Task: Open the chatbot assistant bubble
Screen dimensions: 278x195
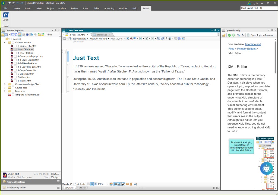Action: [x=267, y=168]
